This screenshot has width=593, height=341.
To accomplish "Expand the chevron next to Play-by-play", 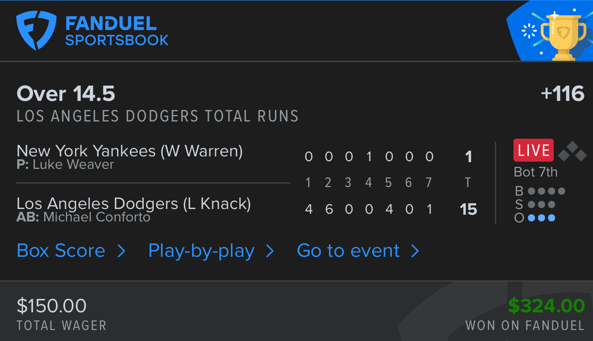I will pyautogui.click(x=270, y=251).
